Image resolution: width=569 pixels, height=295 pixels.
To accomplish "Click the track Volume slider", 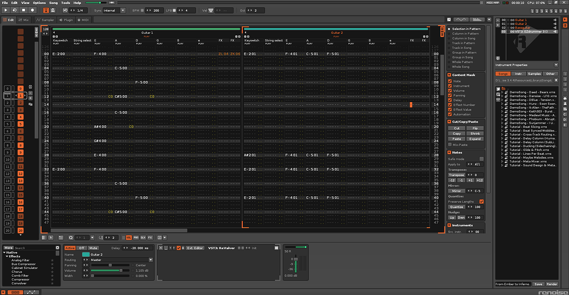I will point(111,271).
